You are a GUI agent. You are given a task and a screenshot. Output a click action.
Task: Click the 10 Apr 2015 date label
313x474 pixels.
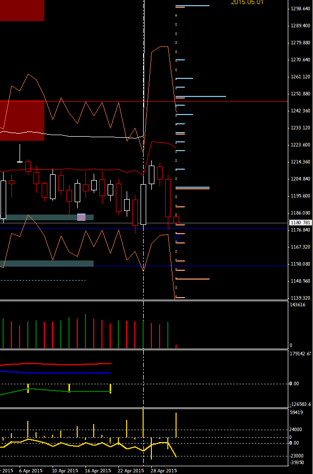65,471
